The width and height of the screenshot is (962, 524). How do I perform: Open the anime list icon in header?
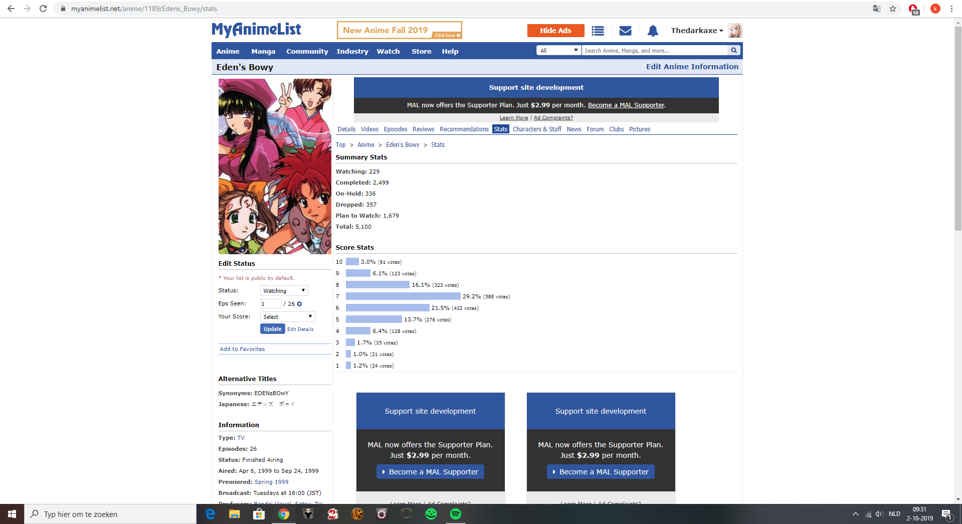[598, 31]
